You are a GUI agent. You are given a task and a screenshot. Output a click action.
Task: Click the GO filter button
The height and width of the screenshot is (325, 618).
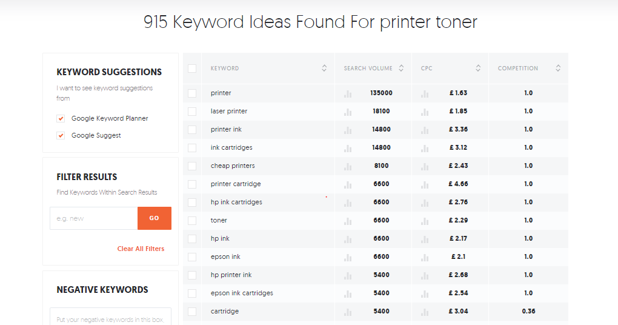pyautogui.click(x=154, y=218)
